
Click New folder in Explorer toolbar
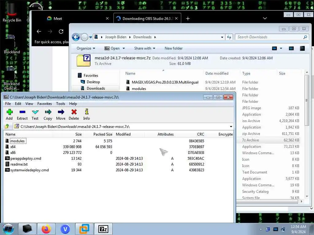click(x=174, y=48)
